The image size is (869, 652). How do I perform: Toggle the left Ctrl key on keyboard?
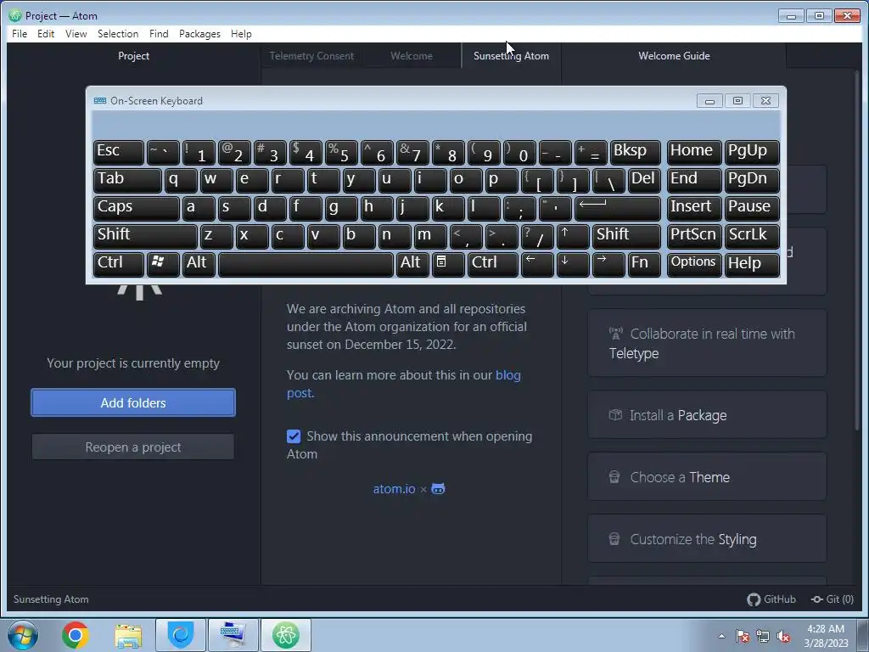click(119, 264)
